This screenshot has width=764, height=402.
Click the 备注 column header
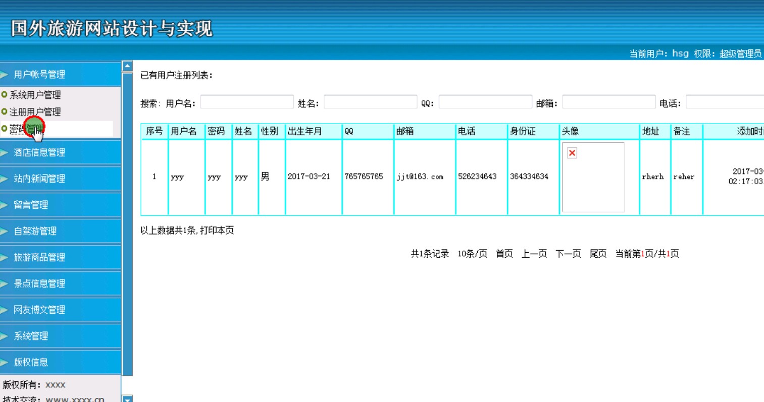(687, 131)
